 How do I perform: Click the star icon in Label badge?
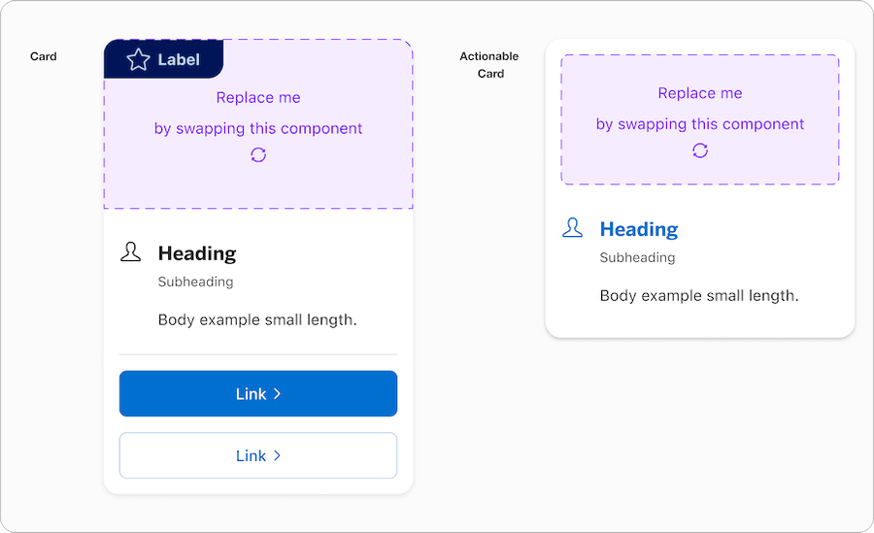(138, 59)
